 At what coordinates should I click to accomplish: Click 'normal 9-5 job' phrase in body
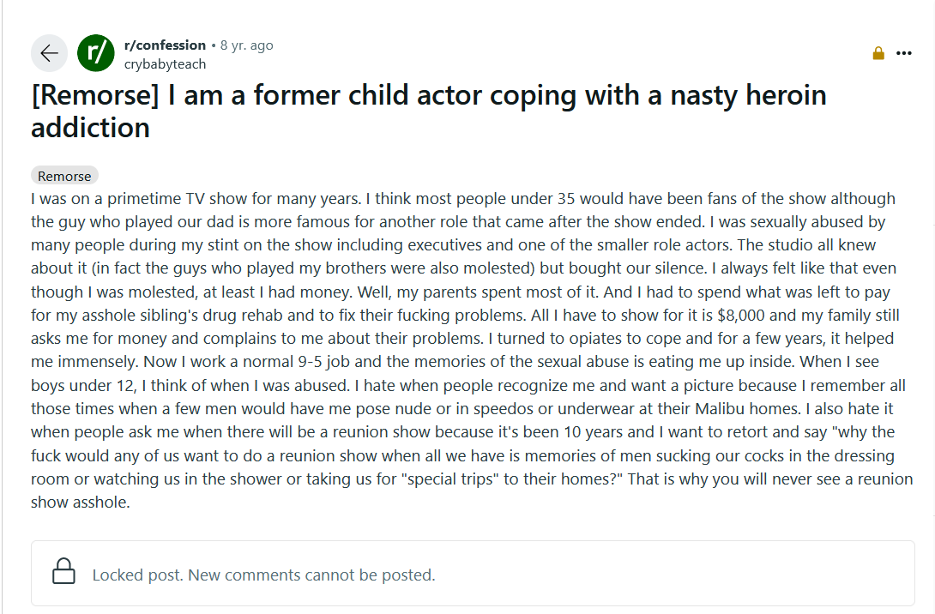pyautogui.click(x=294, y=361)
